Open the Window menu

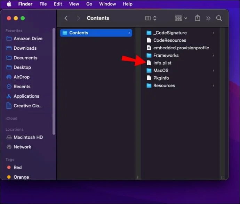[107, 4]
